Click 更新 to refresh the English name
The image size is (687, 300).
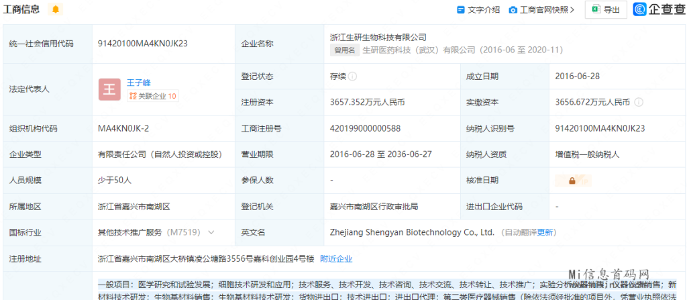point(545,232)
